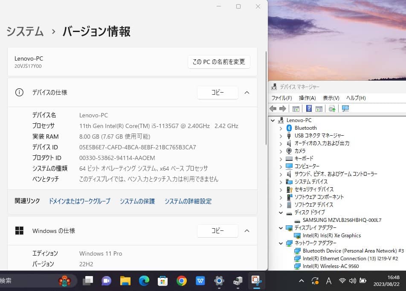Open ドメインまたはワークグループ link
The image size is (406, 291).
pyautogui.click(x=79, y=201)
